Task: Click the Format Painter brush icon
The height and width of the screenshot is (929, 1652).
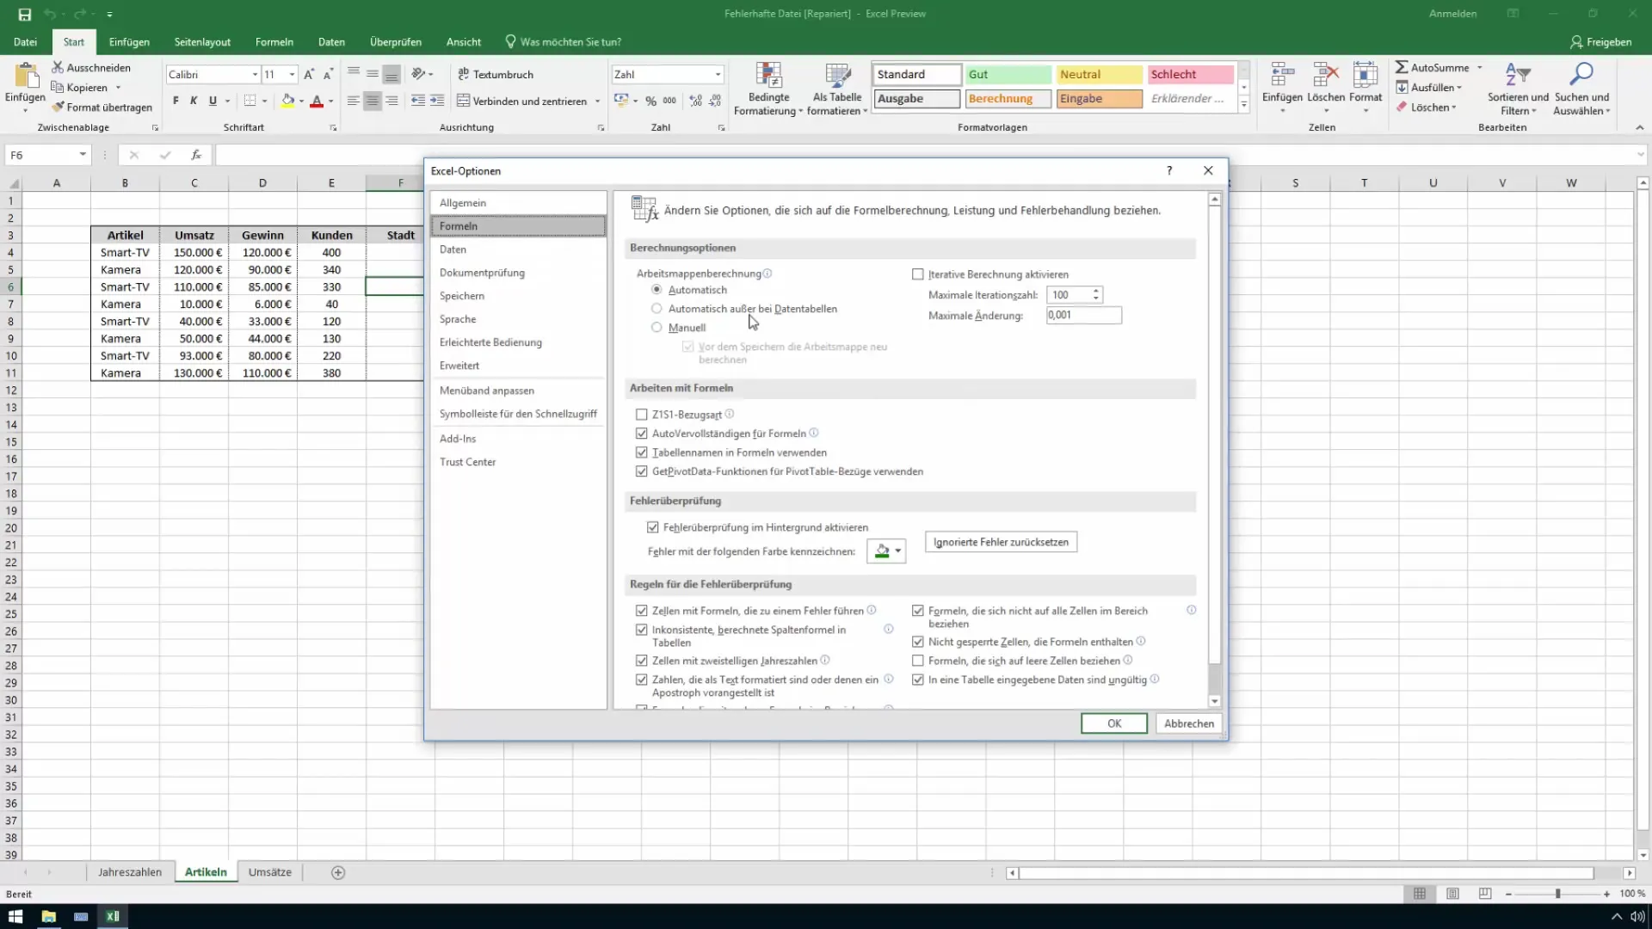Action: (58, 108)
